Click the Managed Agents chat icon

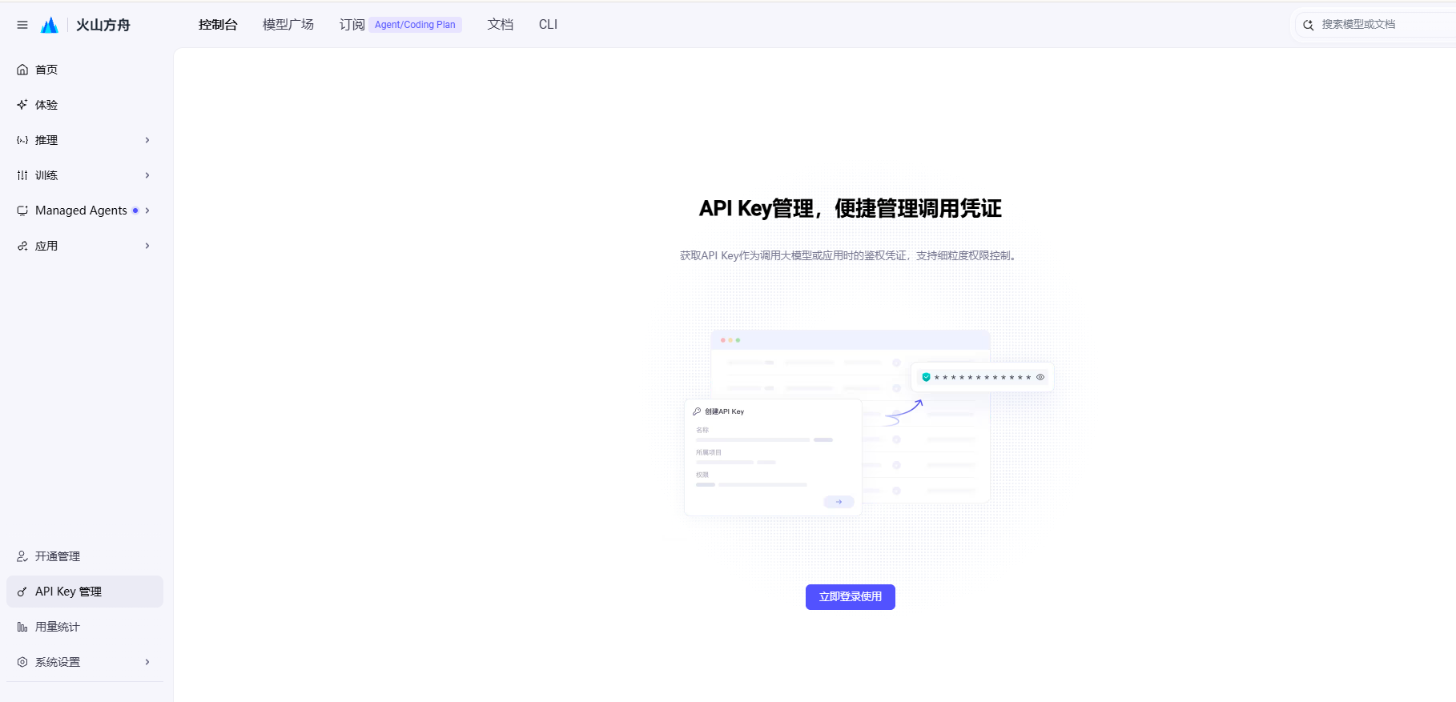tap(22, 211)
